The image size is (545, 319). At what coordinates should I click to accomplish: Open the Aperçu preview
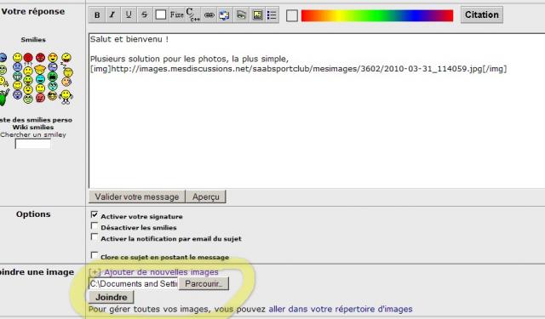tap(206, 197)
